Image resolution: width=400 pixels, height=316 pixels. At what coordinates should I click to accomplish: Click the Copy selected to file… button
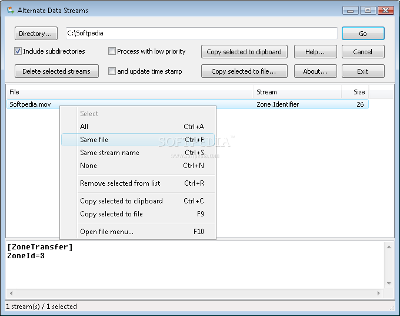point(244,71)
